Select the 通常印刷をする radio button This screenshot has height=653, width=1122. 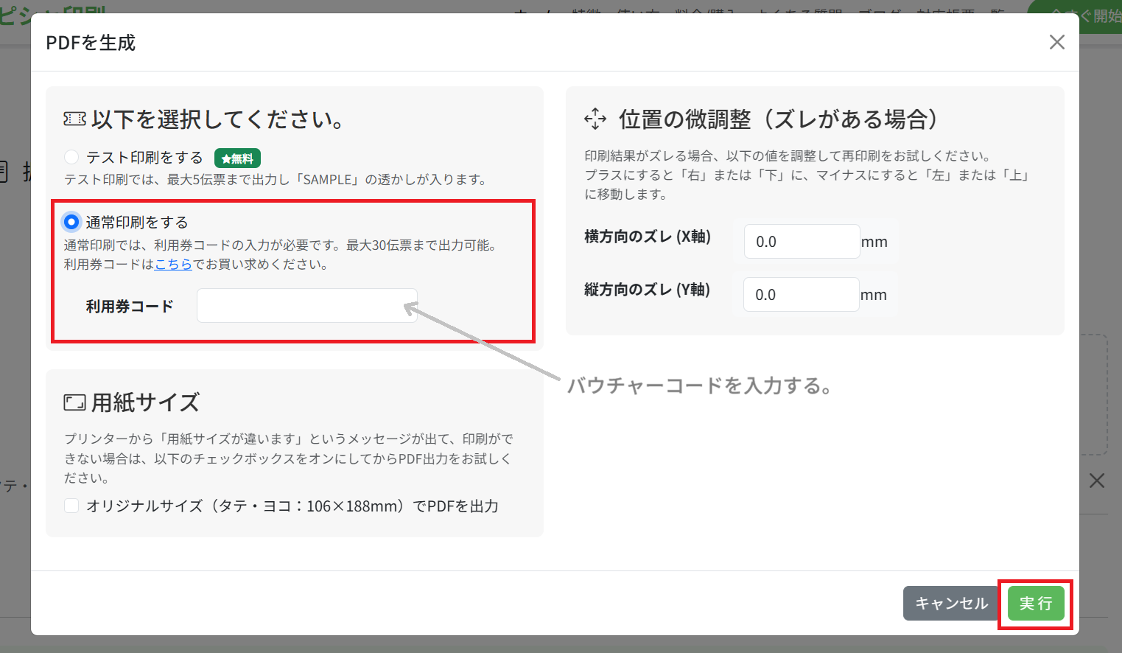point(71,222)
